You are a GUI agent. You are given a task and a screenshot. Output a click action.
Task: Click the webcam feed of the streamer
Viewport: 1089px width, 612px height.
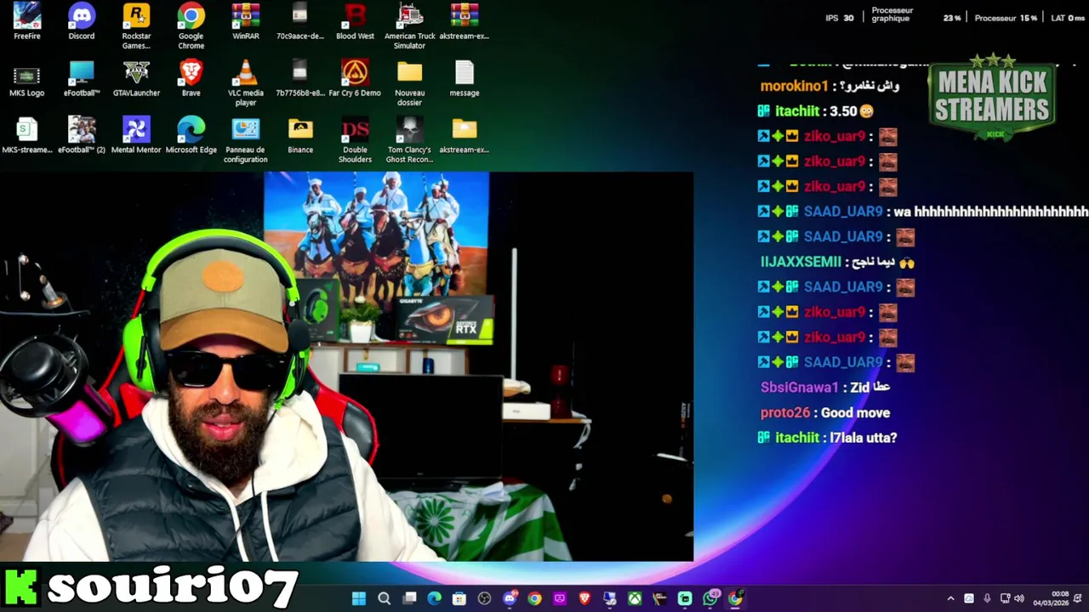coord(346,366)
